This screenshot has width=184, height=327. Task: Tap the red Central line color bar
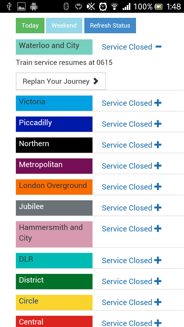(54, 321)
